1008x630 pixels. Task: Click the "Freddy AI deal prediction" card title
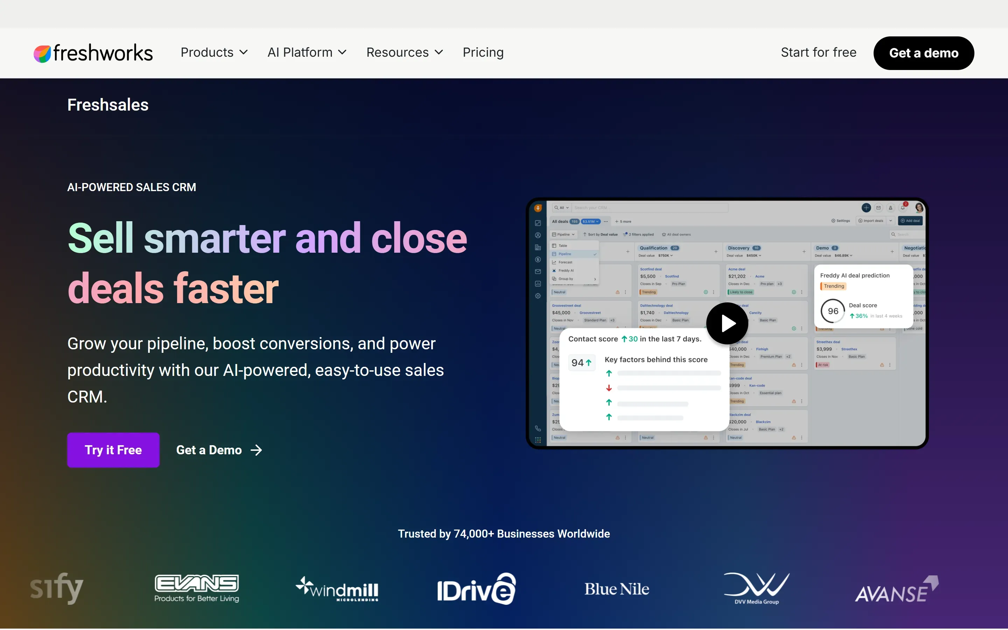click(855, 275)
